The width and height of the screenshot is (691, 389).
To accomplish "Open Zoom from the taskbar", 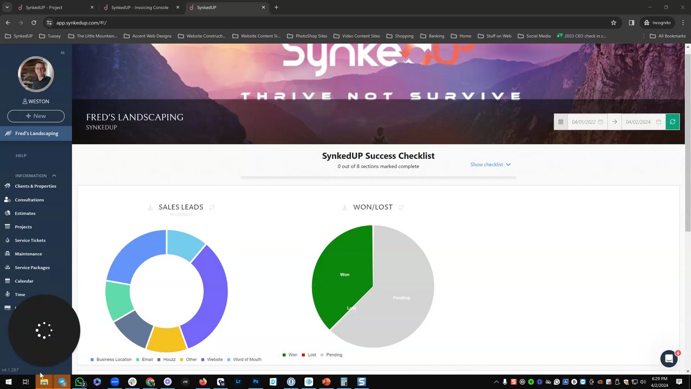I will (114, 381).
